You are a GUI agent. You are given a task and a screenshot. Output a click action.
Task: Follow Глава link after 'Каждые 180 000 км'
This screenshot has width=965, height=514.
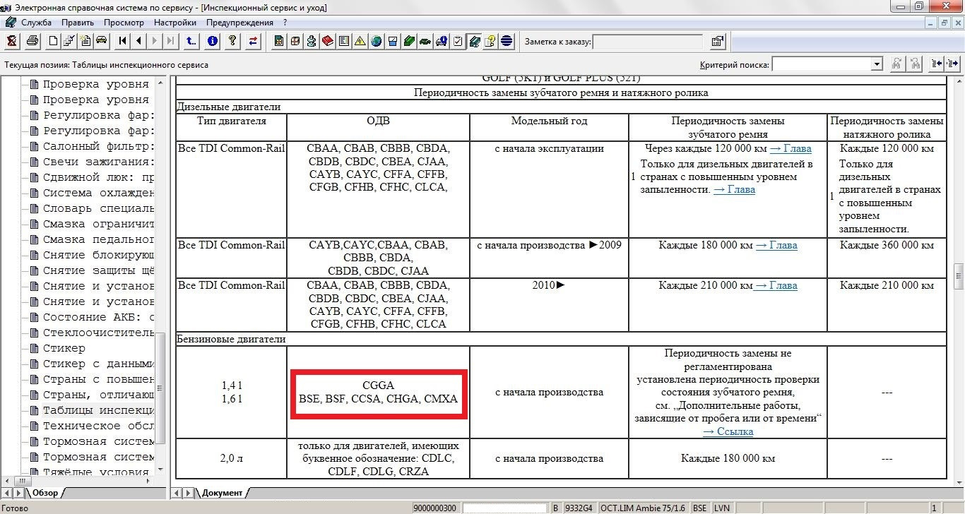click(776, 246)
